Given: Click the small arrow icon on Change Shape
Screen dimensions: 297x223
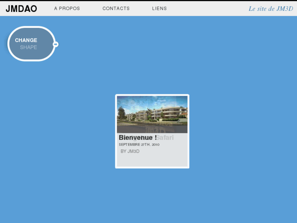Looking at the screenshot, I should (56, 44).
